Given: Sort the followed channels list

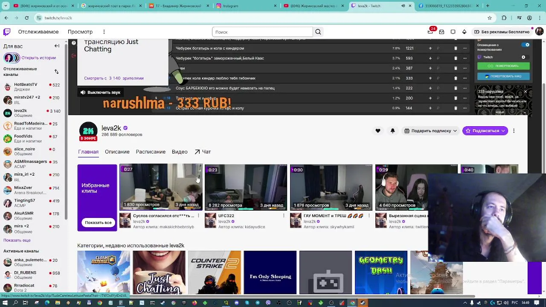Looking at the screenshot, I should point(57,72).
